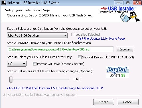Click the 'Step 4: Set a Persistent file size' label
Screen dimensions: 142x108
tap(50, 71)
